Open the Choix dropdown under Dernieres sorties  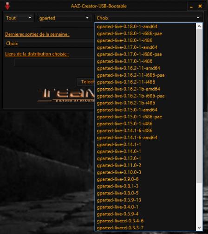[49, 43]
